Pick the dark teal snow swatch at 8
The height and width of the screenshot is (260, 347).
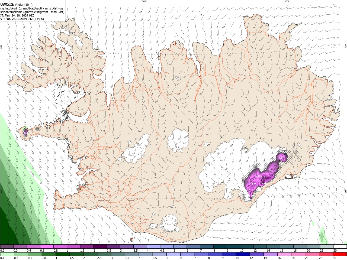pos(220,246)
